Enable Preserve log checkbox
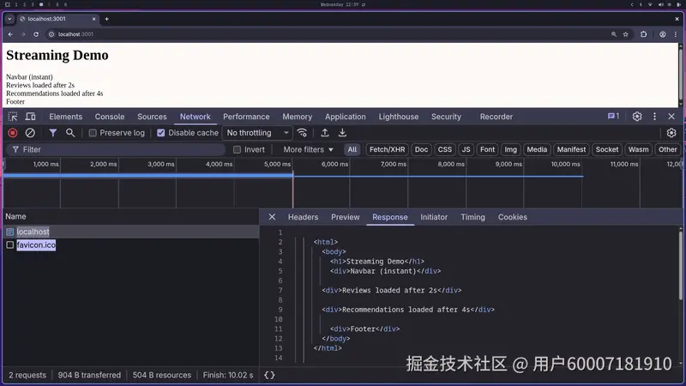The height and width of the screenshot is (386, 686). [93, 133]
